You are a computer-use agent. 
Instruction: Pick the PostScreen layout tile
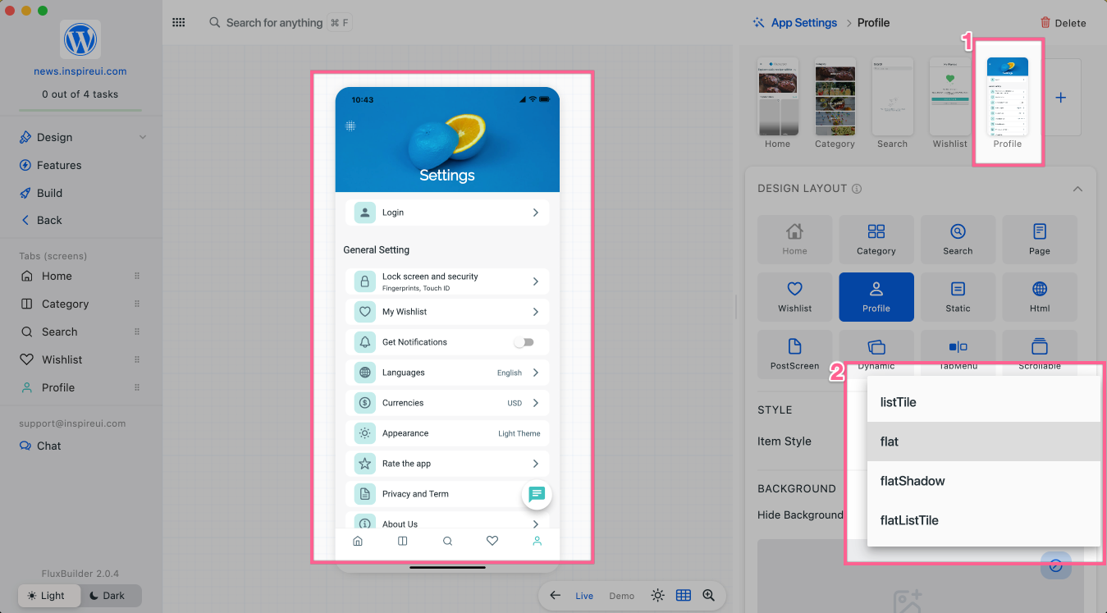point(794,354)
